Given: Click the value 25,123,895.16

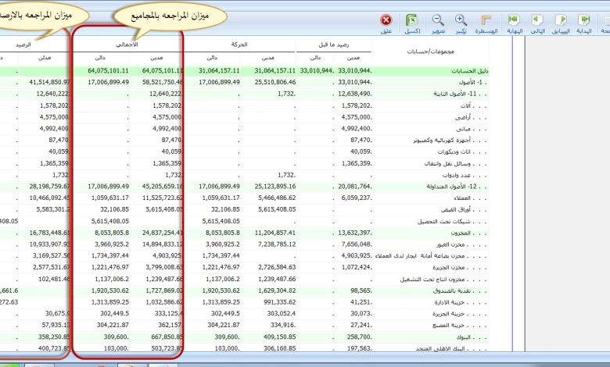Looking at the screenshot, I should [x=275, y=187].
